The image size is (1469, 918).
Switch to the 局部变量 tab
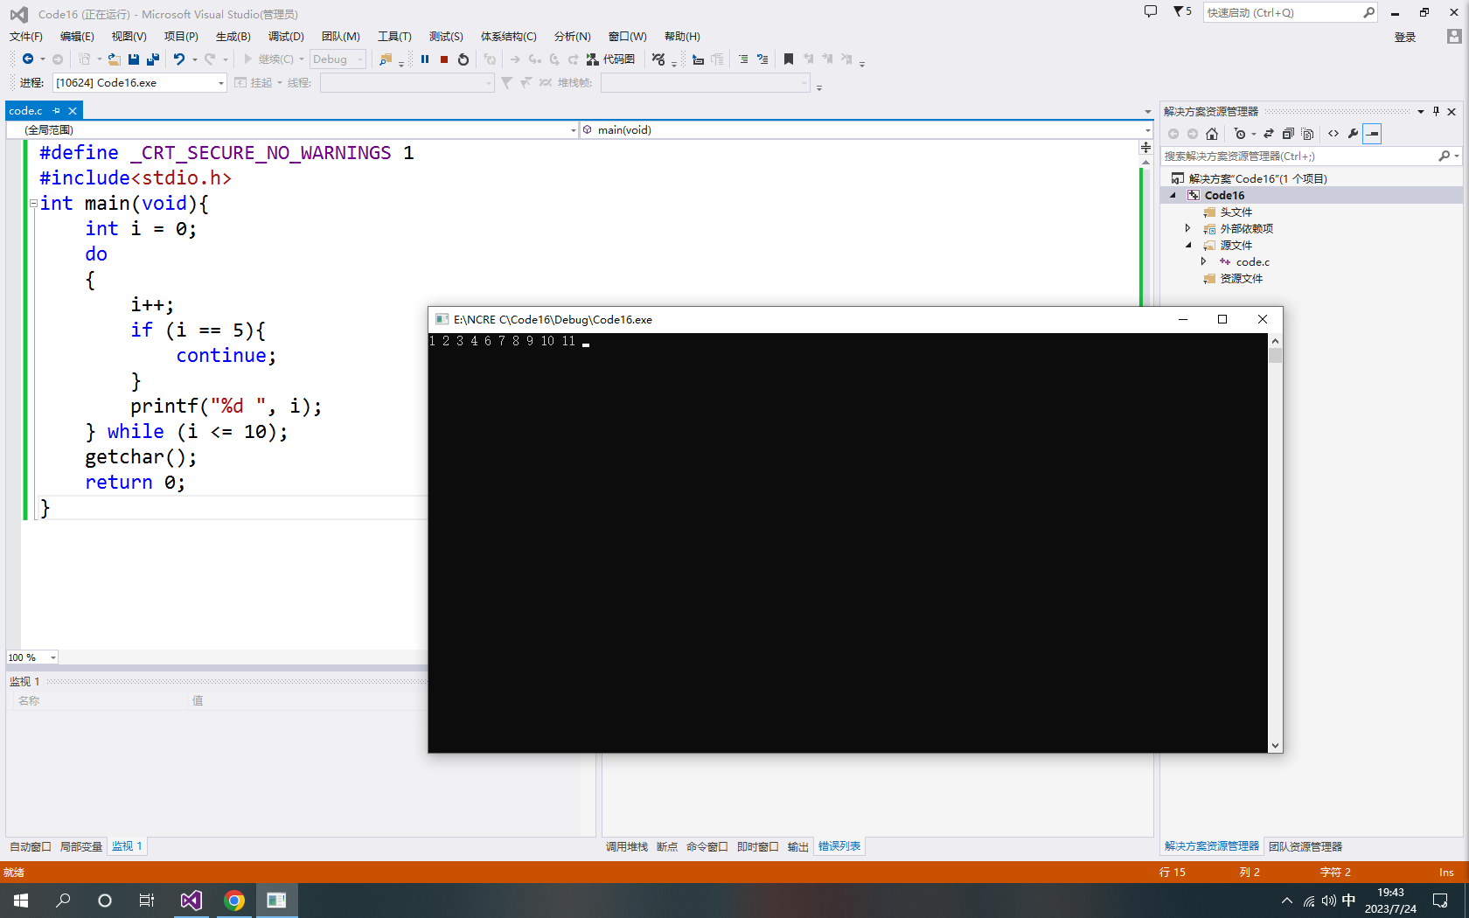click(81, 846)
